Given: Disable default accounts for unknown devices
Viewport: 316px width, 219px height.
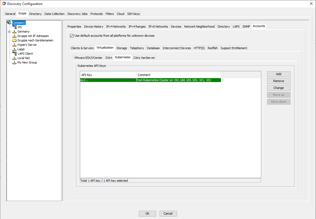Looking at the screenshot, I should [x=72, y=35].
